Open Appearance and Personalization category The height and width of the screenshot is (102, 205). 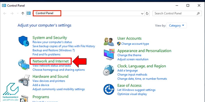[144, 51]
